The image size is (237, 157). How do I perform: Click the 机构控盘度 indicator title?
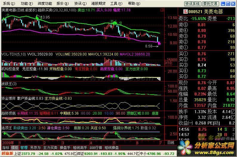click(x=10, y=69)
